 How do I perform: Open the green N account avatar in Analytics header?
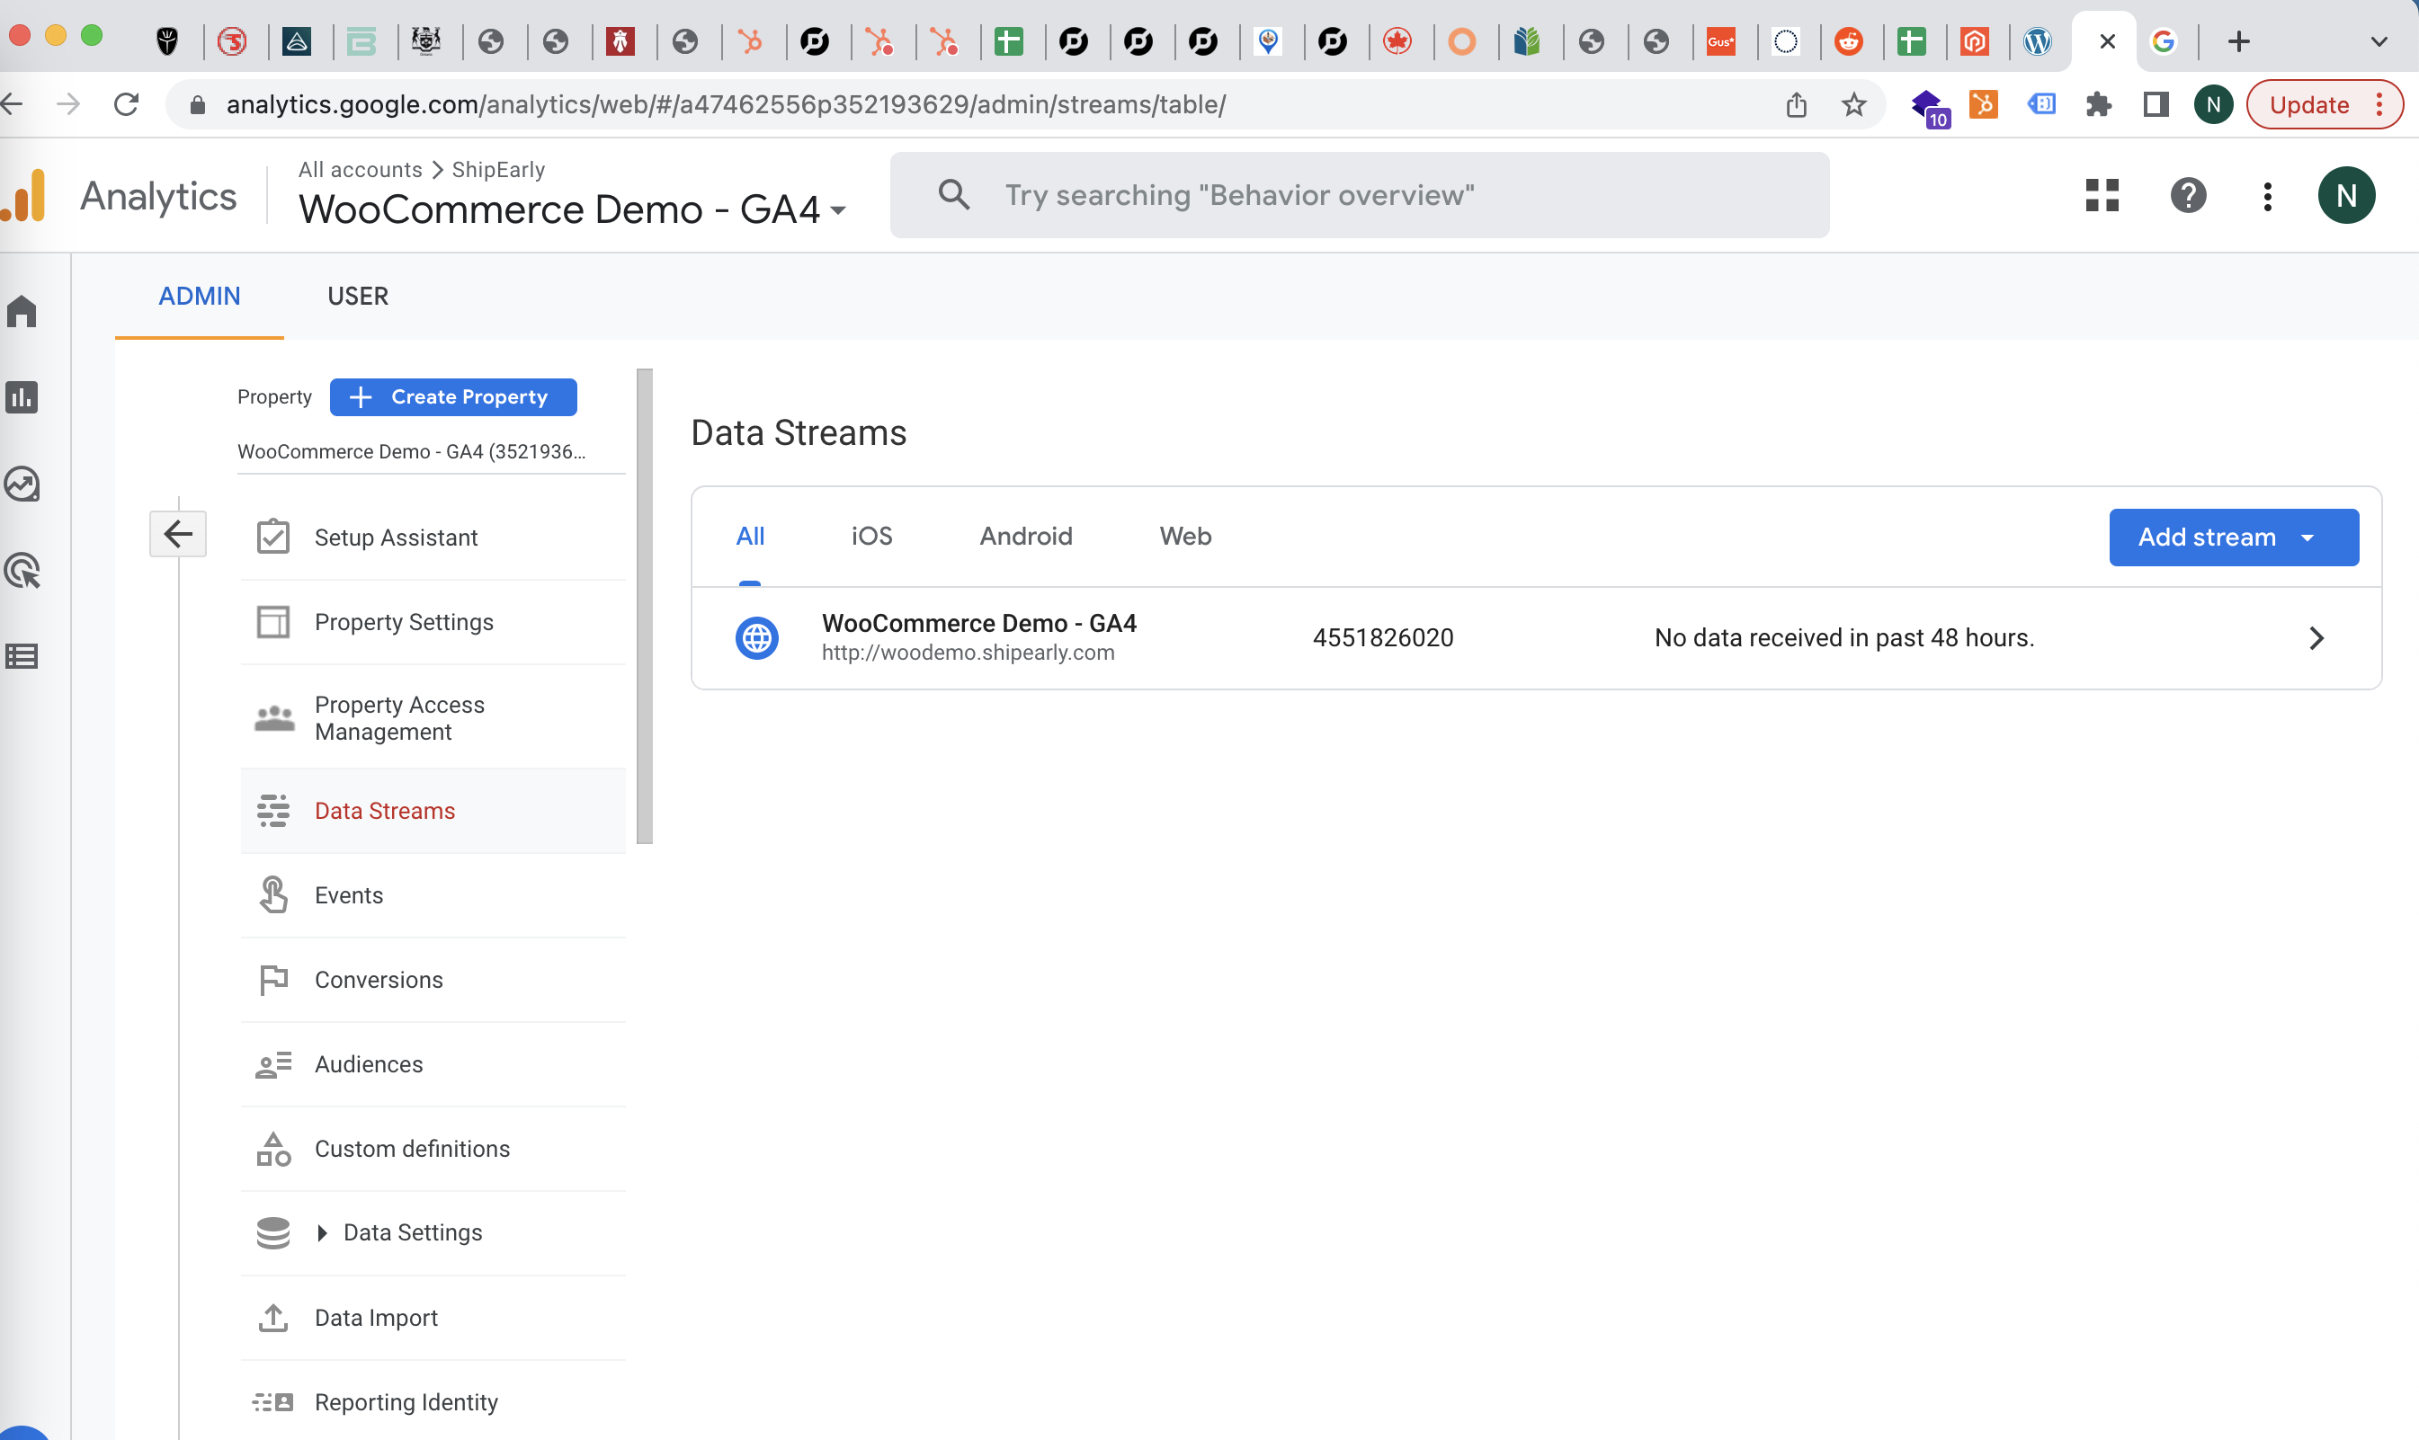[2346, 195]
